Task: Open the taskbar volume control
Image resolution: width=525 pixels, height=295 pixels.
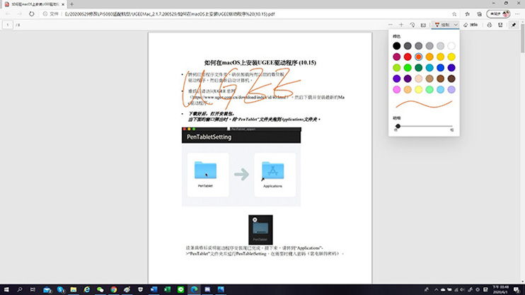Action: coord(463,289)
